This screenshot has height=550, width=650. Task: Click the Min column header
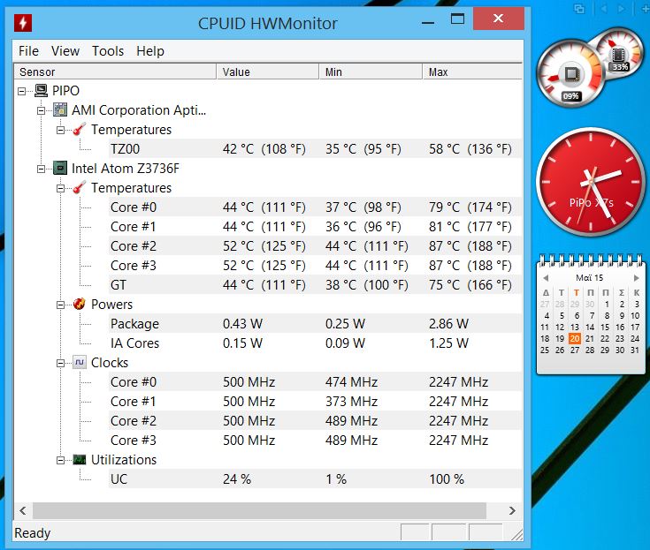click(x=371, y=72)
